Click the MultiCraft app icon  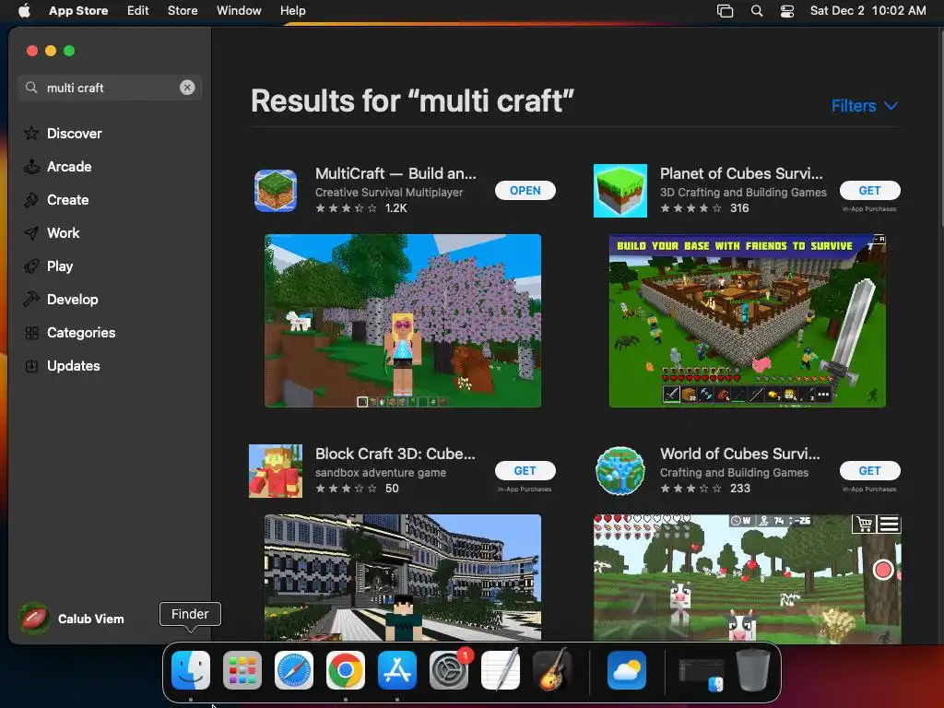click(x=275, y=191)
